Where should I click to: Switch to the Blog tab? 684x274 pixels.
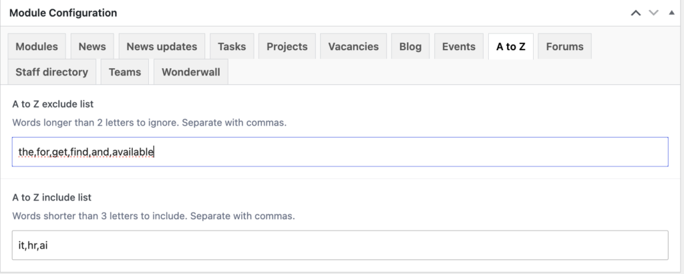click(x=410, y=46)
